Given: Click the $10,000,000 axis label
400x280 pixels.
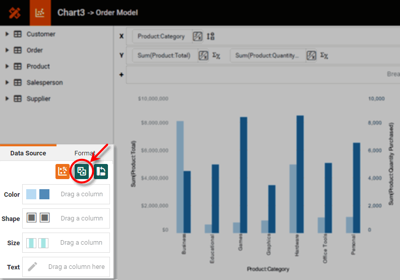Looking at the screenshot, I should (153, 99).
